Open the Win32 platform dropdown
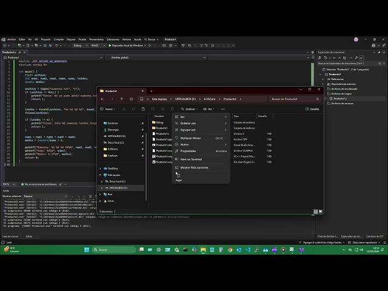 98,45
